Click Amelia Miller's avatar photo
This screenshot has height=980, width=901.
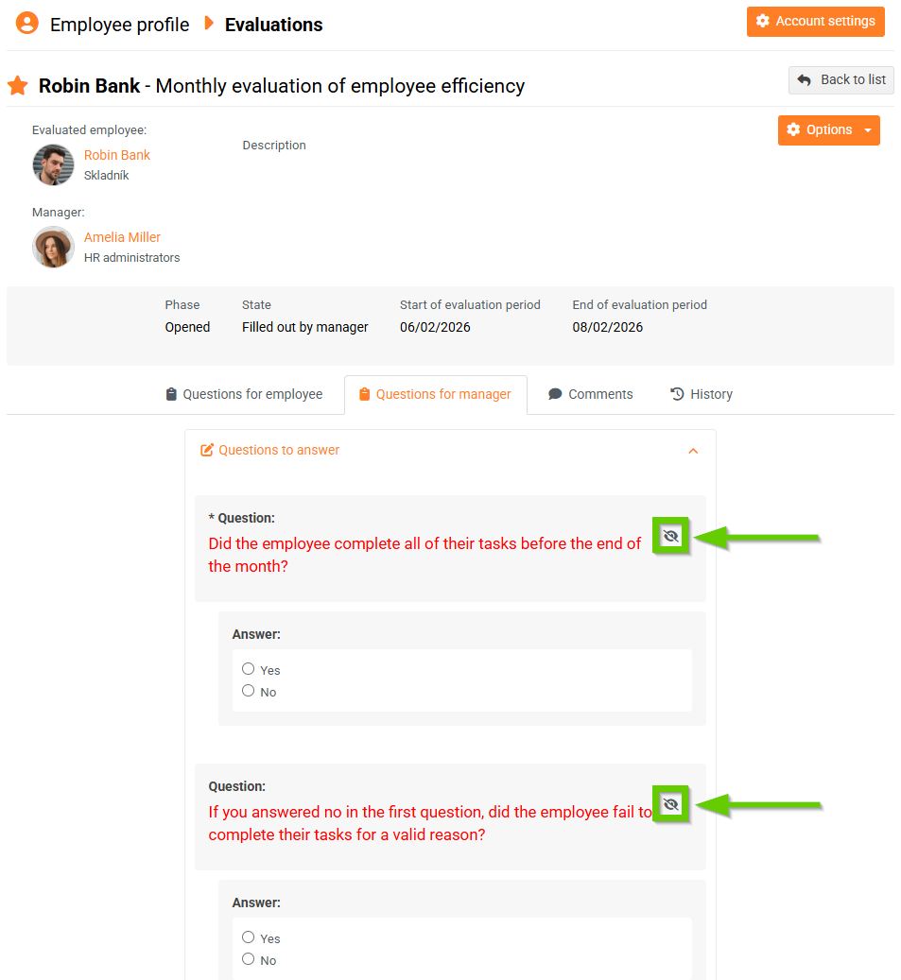point(53,247)
